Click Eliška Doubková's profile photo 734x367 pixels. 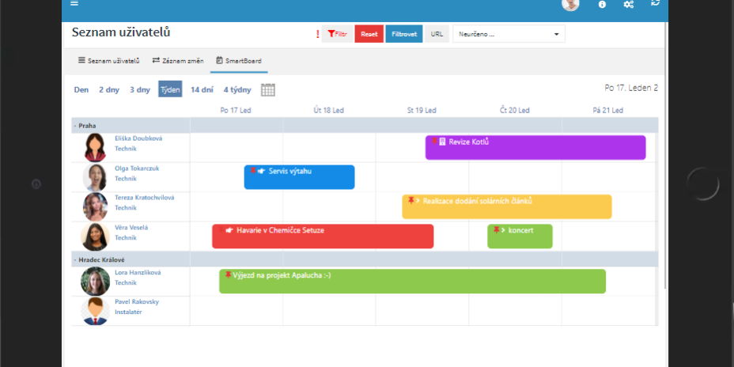[95, 147]
